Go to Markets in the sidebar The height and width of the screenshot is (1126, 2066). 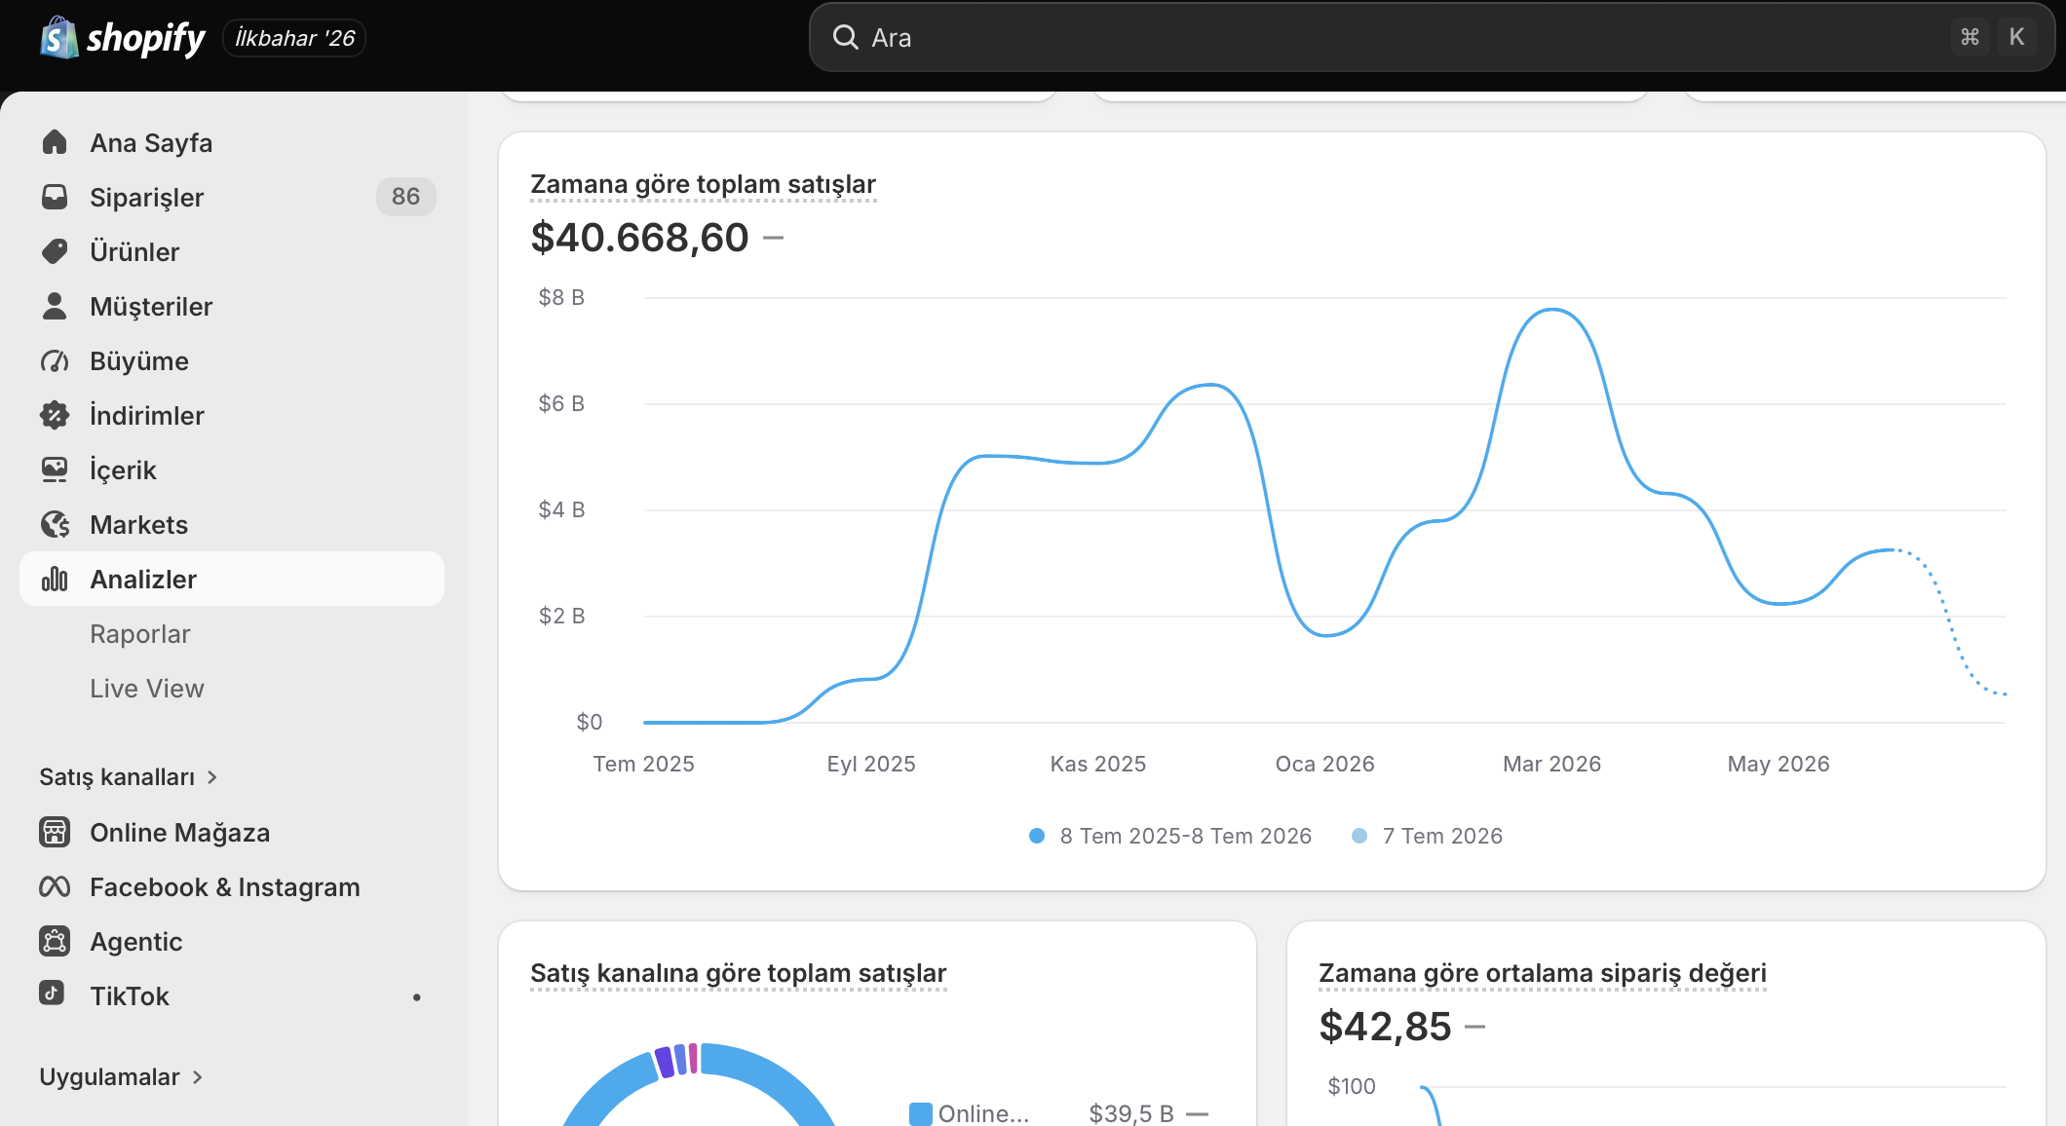(x=232, y=524)
